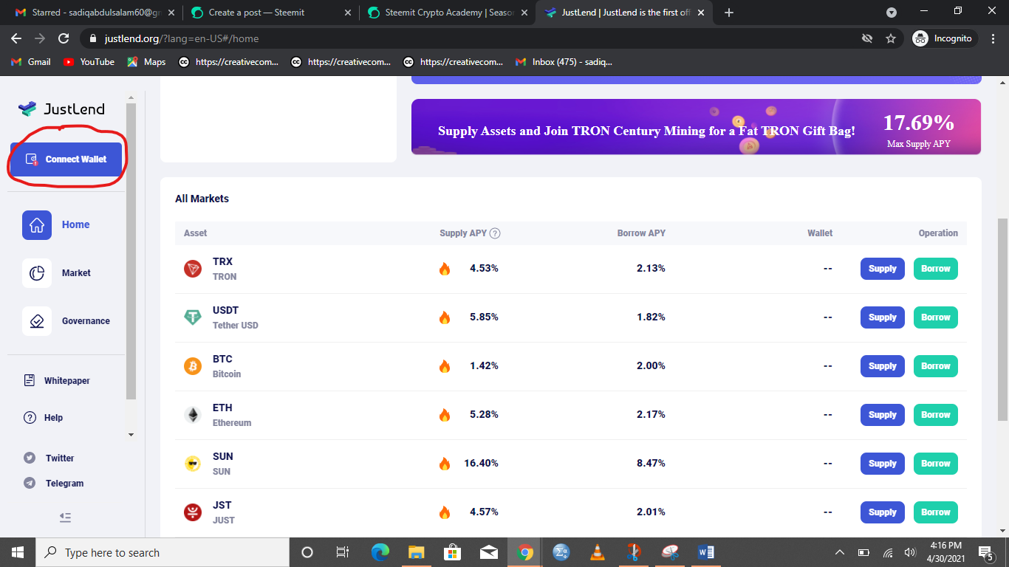Click the TRX TRON coin icon
1009x567 pixels.
point(193,269)
